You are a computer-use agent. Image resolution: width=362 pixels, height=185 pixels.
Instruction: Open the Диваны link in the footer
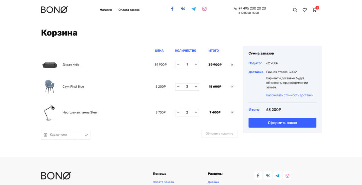click(x=213, y=182)
